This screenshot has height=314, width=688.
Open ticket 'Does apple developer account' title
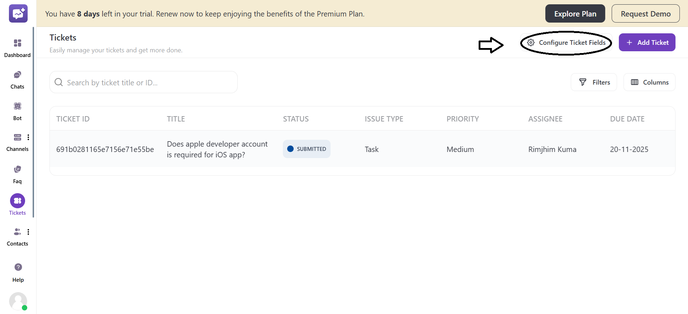point(217,149)
